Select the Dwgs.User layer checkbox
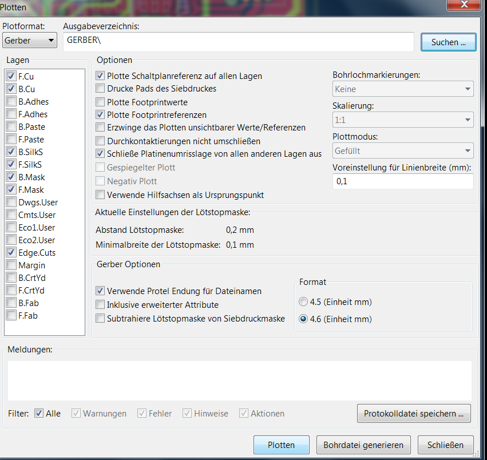The width and height of the screenshot is (487, 460). [x=11, y=202]
